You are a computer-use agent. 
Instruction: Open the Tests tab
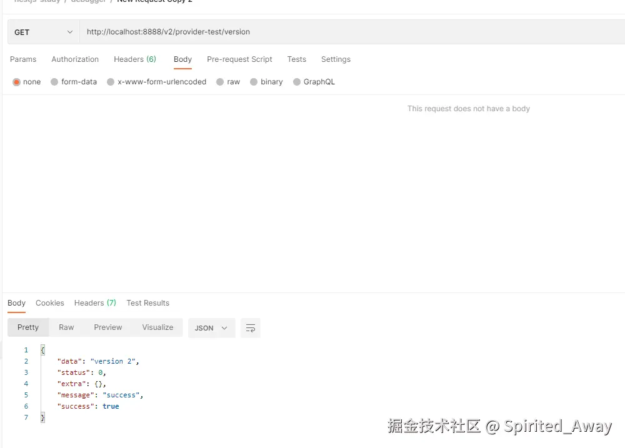pyautogui.click(x=296, y=59)
